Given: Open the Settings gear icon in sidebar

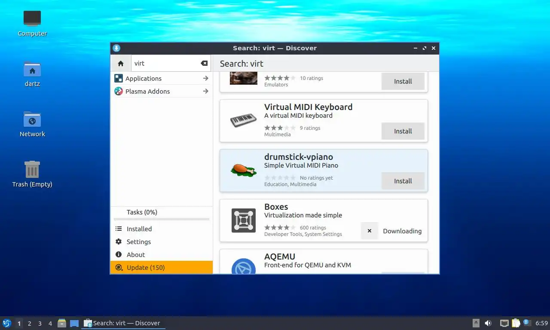Looking at the screenshot, I should (x=119, y=242).
